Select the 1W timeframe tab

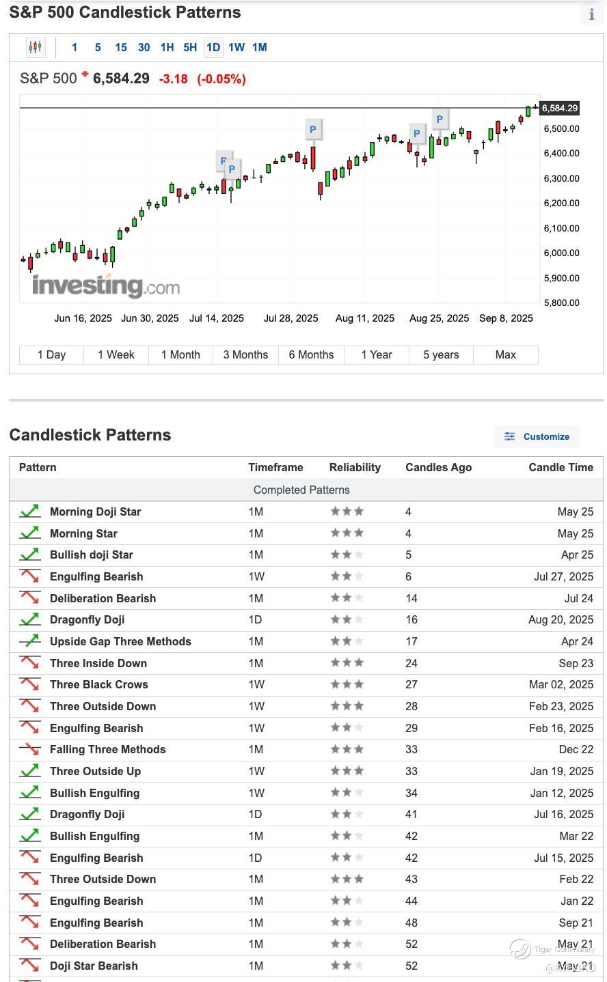tap(237, 47)
